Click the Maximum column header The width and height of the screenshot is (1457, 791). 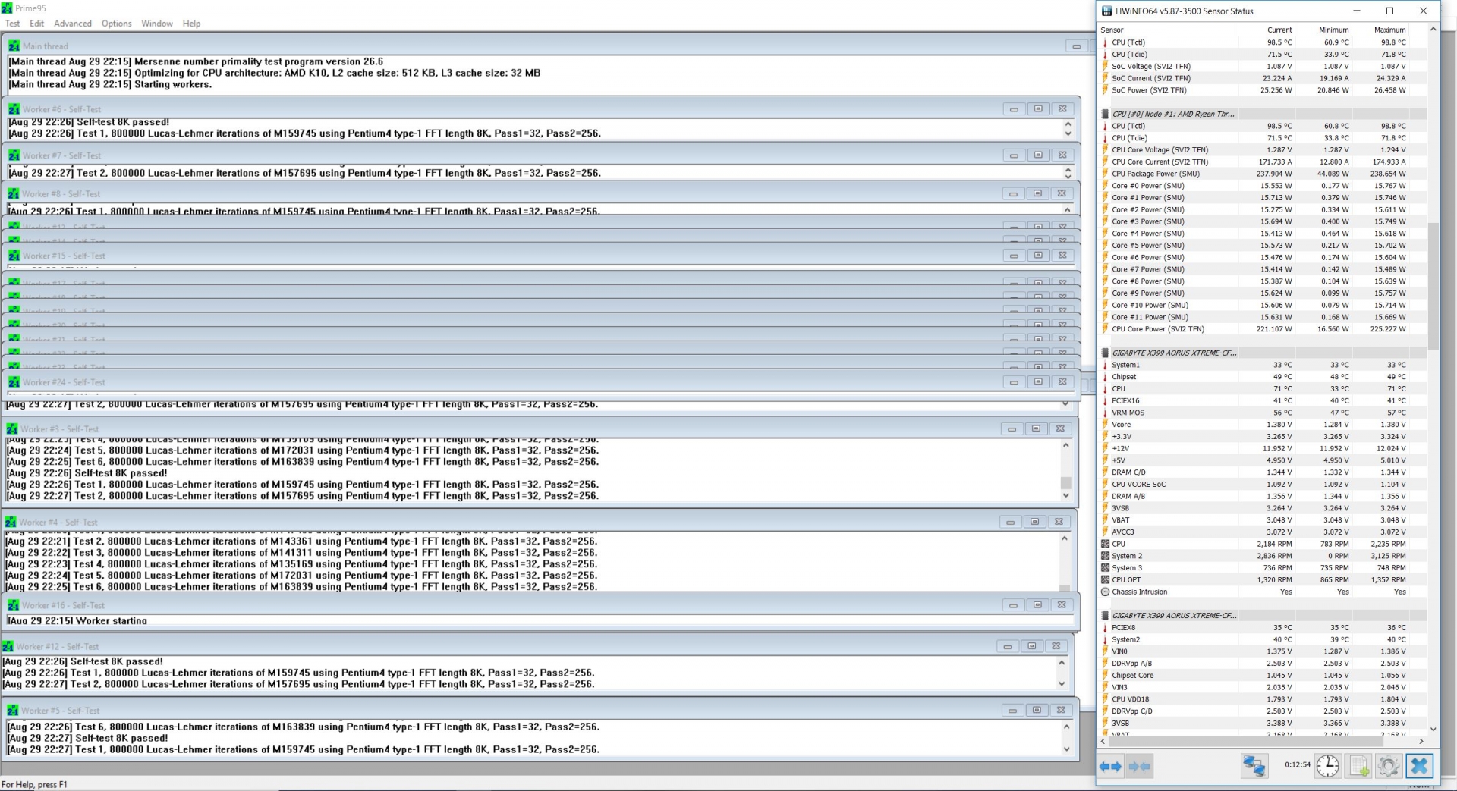tap(1389, 30)
